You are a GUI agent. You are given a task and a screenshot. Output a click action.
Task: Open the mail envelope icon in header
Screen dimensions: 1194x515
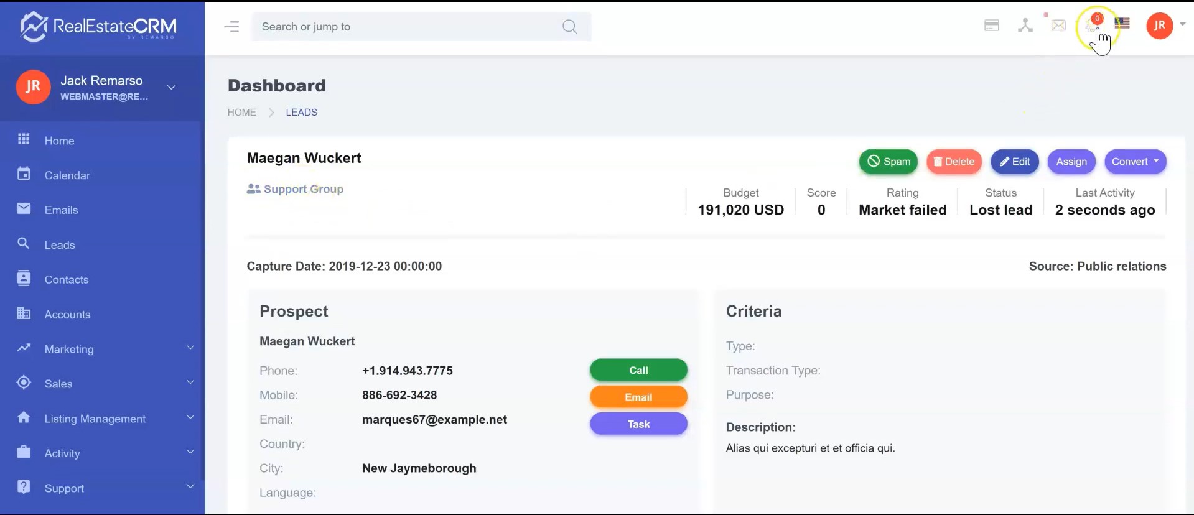point(1058,26)
